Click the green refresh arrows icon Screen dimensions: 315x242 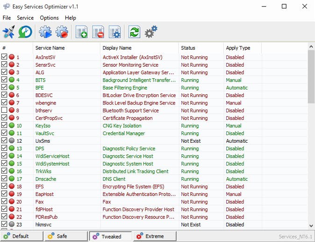(135, 32)
